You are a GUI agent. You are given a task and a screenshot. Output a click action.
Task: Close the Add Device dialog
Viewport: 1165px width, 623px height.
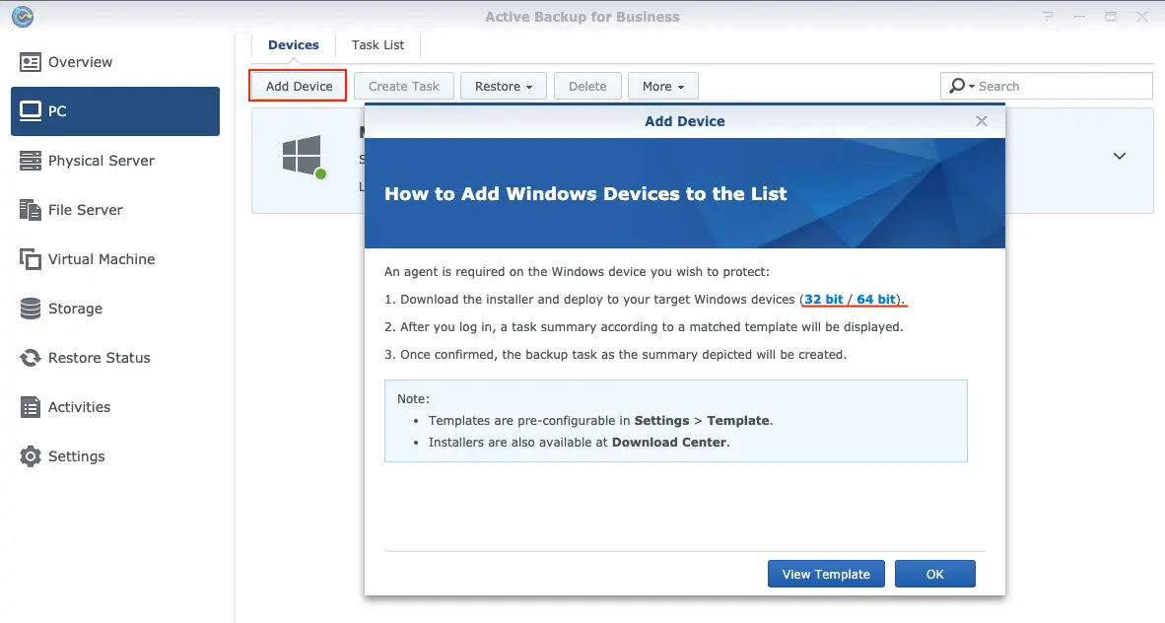tap(982, 121)
